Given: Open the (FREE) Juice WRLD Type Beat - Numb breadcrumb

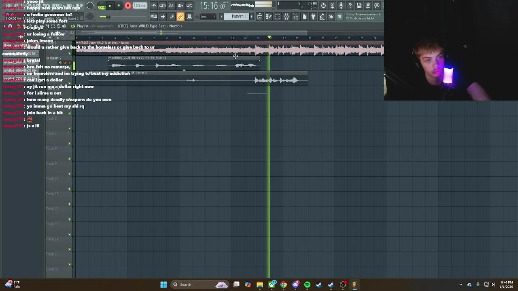Looking at the screenshot, I should click(149, 26).
